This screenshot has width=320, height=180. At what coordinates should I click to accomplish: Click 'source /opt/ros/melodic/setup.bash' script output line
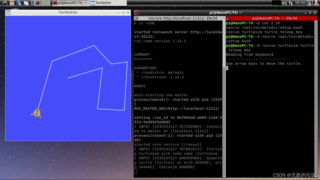click(x=264, y=27)
